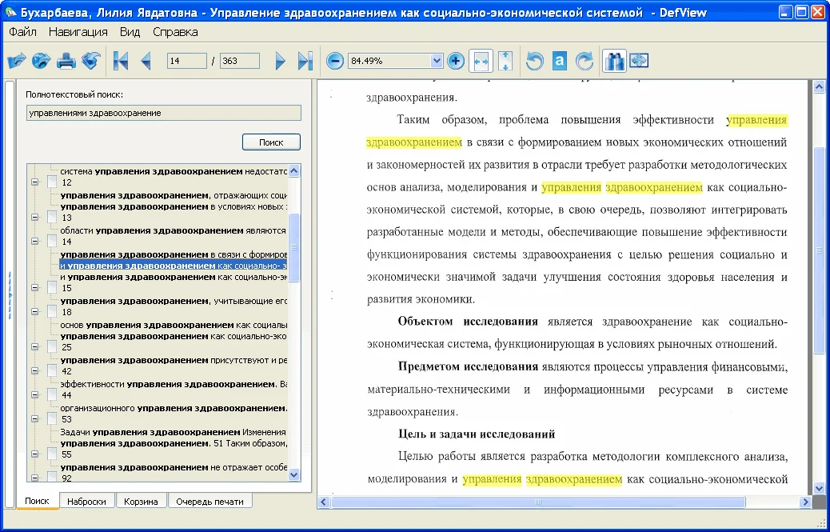Zoom out with the minus control
Image resolution: width=830 pixels, height=532 pixels.
pos(335,61)
